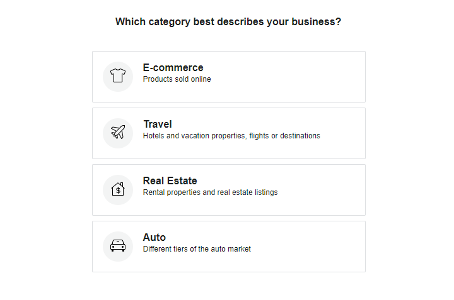454x300 pixels.
Task: Click the airplane Travel icon
Action: [x=118, y=133]
